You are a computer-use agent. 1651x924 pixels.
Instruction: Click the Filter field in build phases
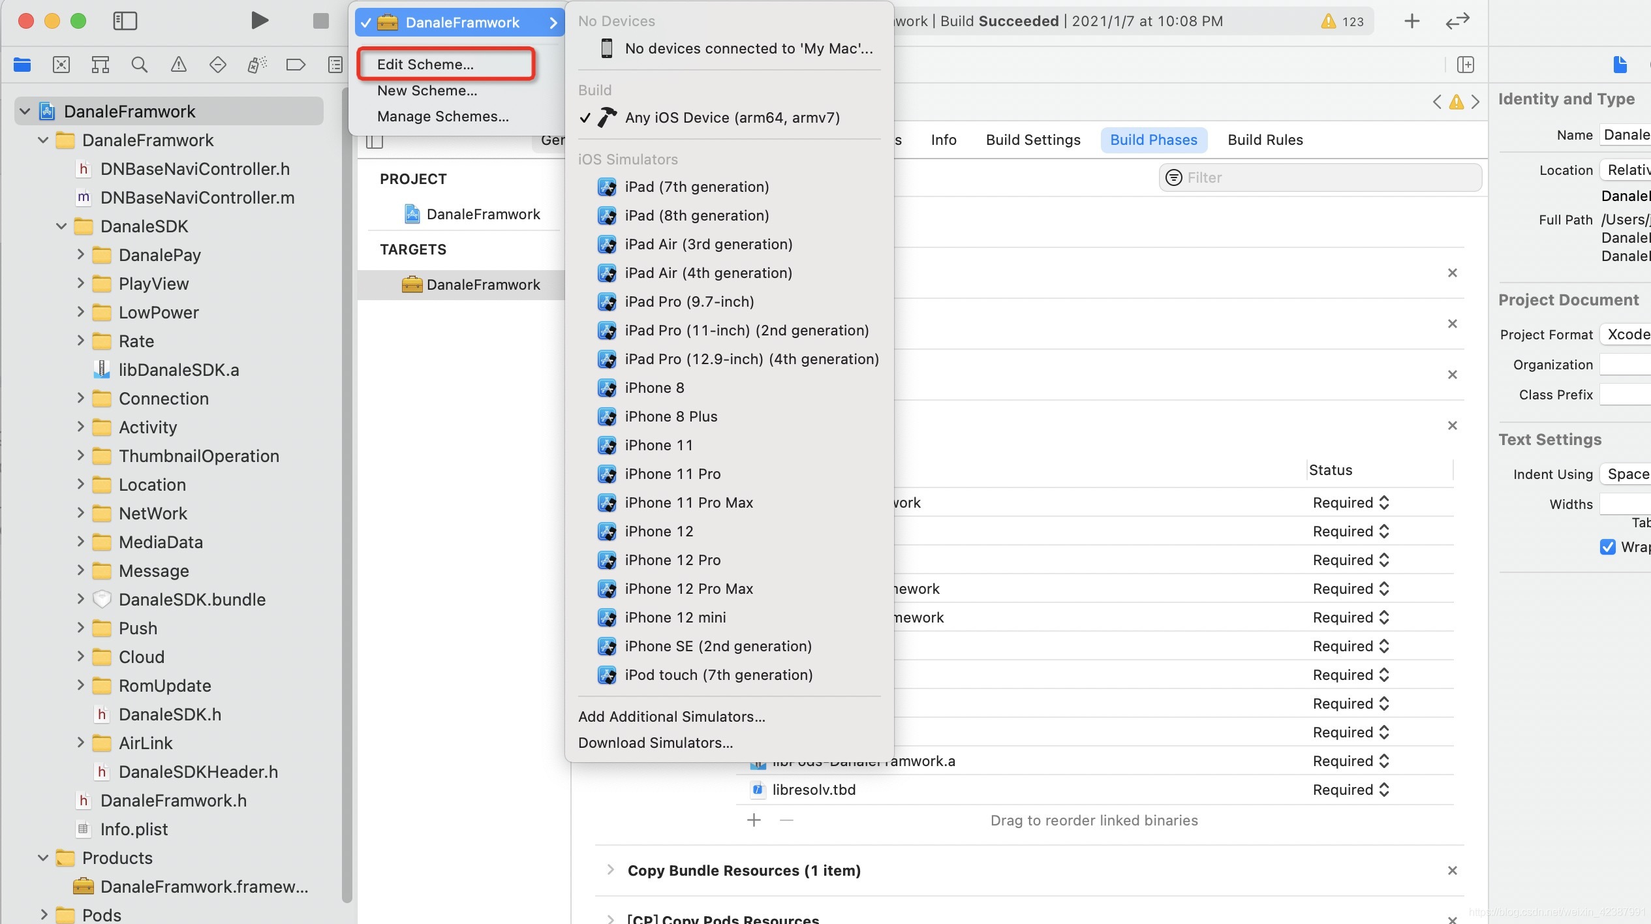click(1319, 177)
